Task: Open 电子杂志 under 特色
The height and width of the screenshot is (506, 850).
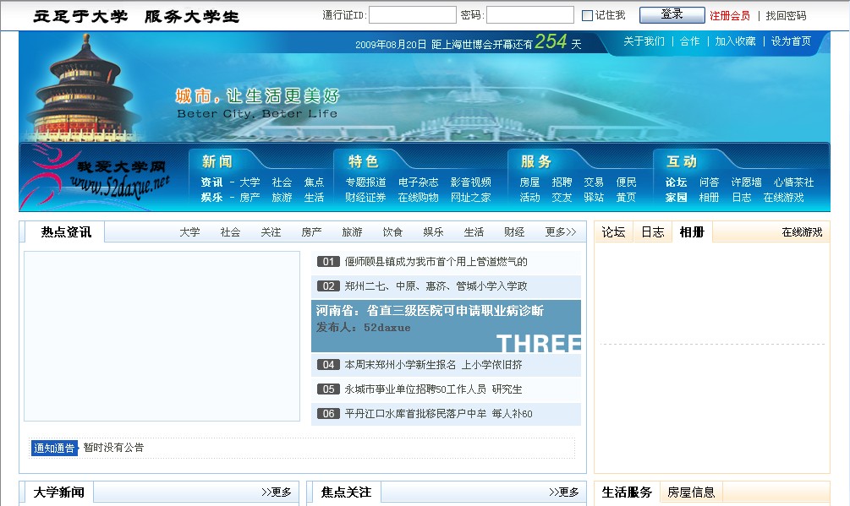Action: click(x=418, y=182)
